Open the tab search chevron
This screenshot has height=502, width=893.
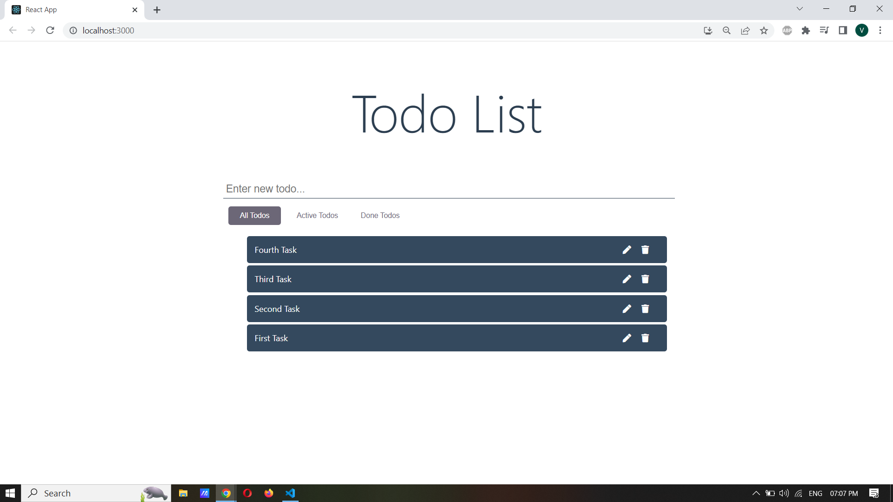(x=800, y=8)
